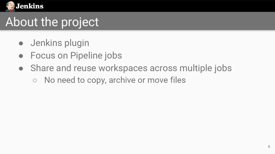The width and height of the screenshot is (275, 154).
Task: Click the bullet dot before "Focus on Pipeline jobs"
Action: pos(21,56)
